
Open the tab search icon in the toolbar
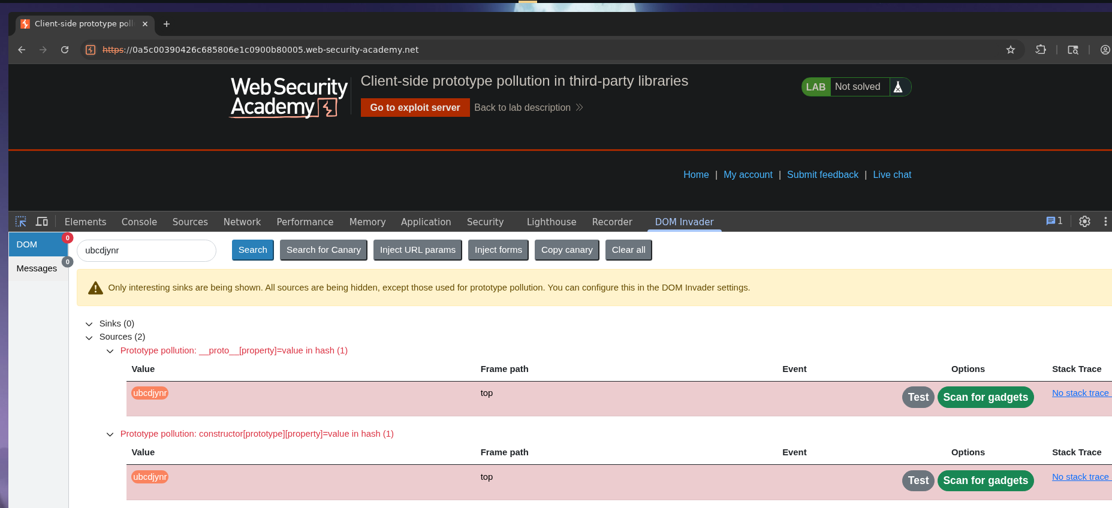click(x=1073, y=50)
